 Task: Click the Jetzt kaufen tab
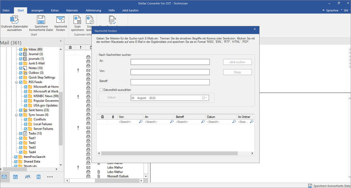(130, 10)
